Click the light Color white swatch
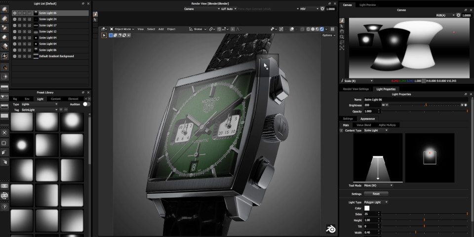474x237 pixels. click(x=367, y=208)
